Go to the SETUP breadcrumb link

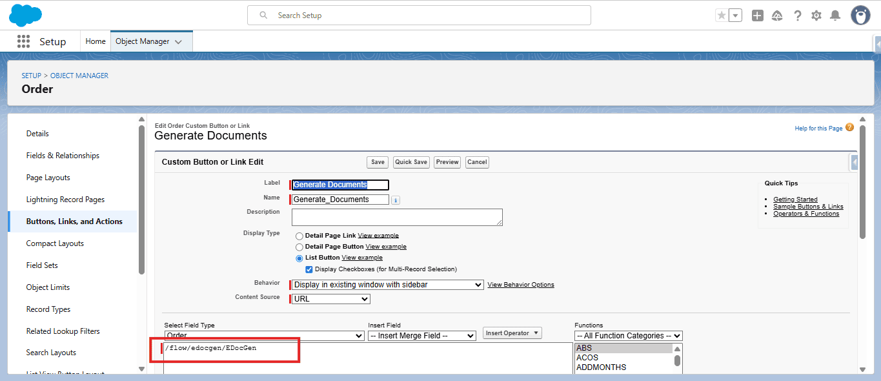pyautogui.click(x=32, y=76)
